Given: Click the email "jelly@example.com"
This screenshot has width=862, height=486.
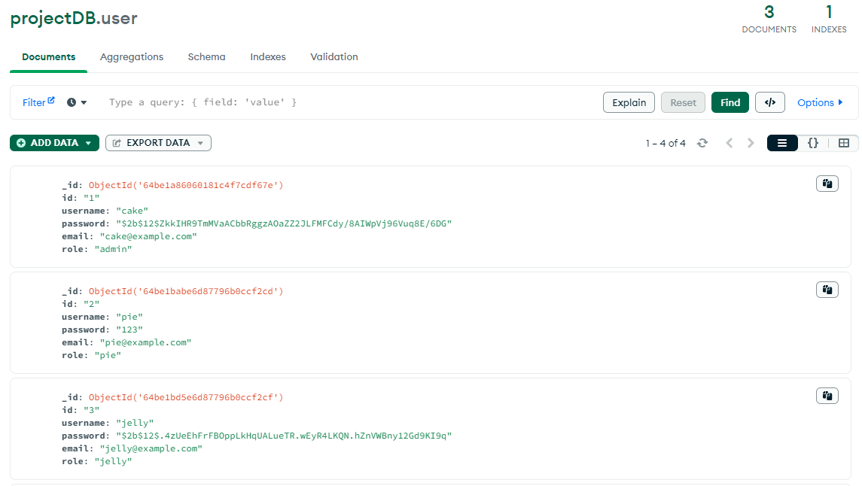Looking at the screenshot, I should tap(151, 448).
